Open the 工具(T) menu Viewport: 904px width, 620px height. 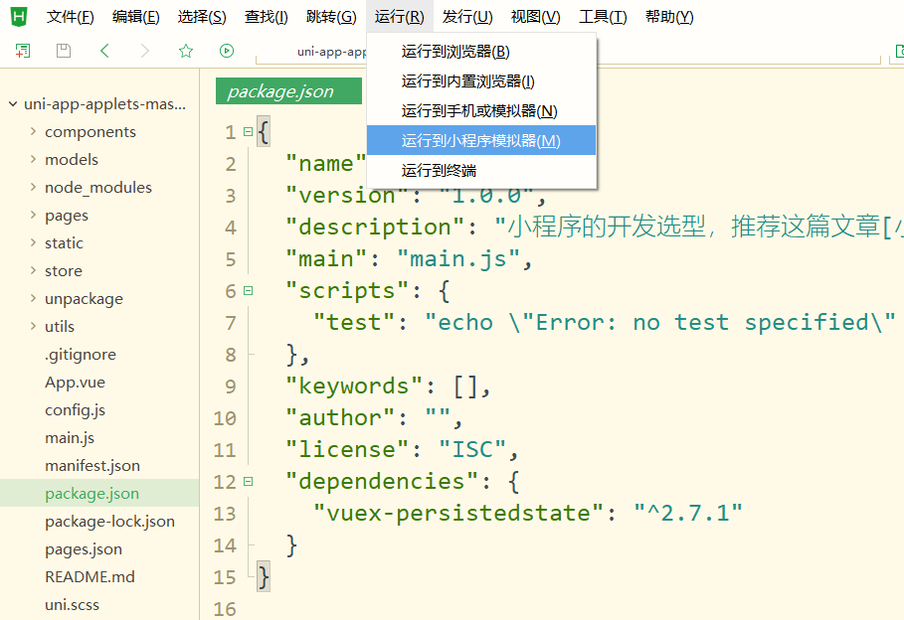603,17
